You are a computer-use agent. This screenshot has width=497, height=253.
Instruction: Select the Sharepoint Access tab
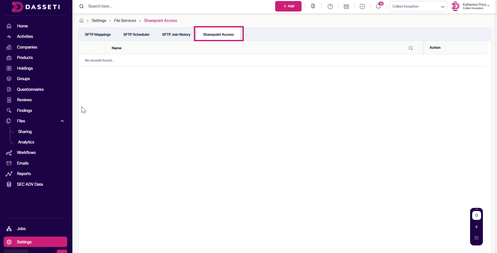[218, 34]
